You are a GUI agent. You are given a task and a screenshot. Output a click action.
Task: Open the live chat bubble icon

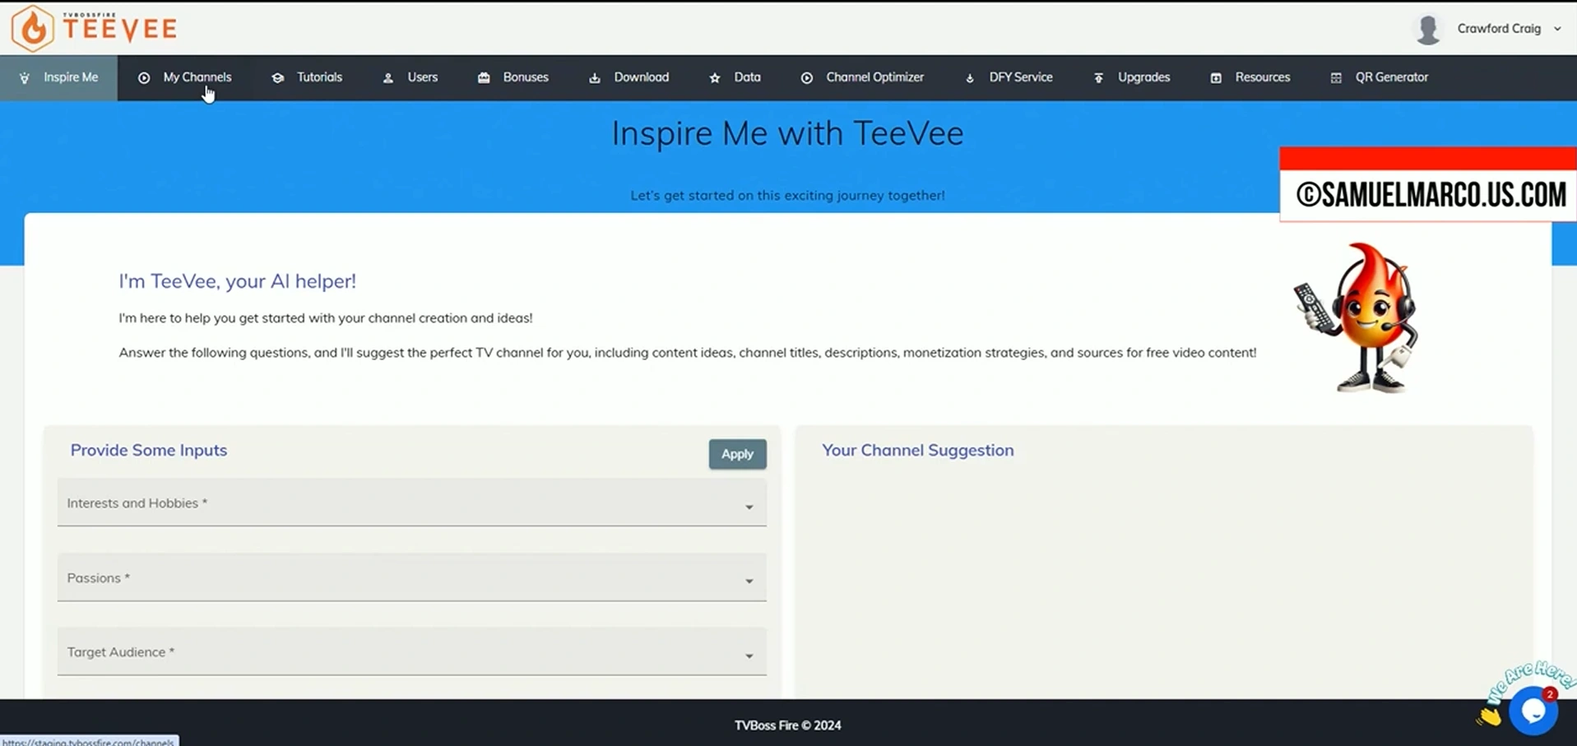1533,710
